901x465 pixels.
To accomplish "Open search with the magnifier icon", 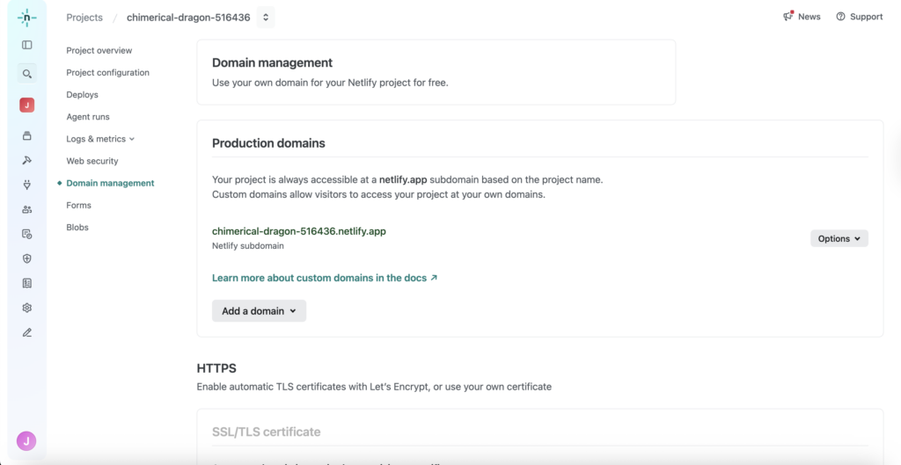I will coord(27,75).
